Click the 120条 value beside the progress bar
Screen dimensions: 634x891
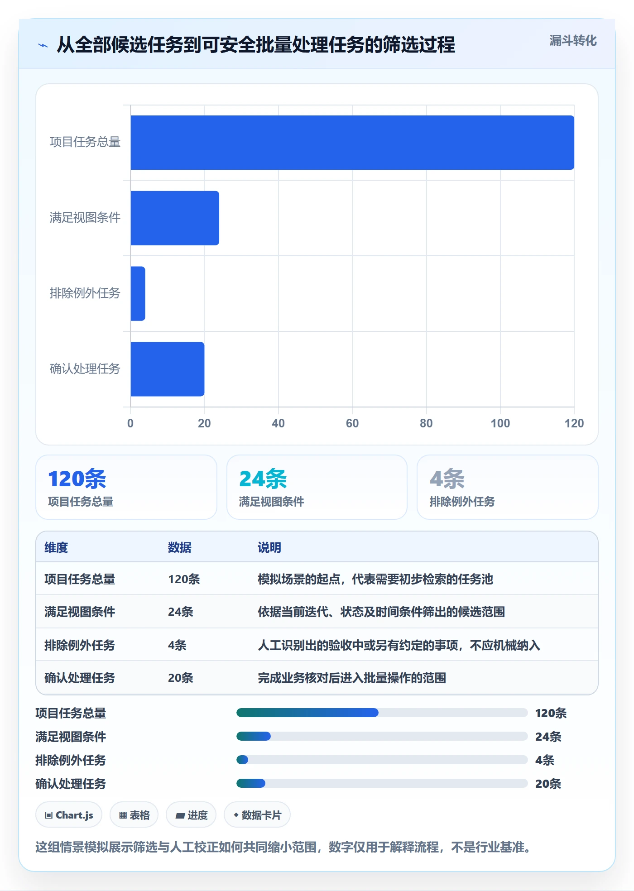coord(551,713)
